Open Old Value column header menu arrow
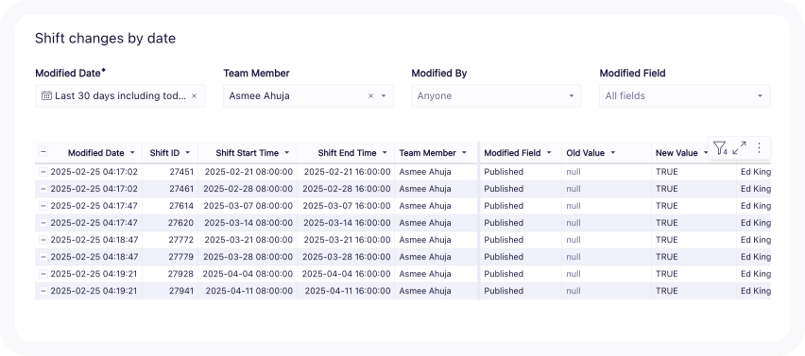 tap(612, 153)
